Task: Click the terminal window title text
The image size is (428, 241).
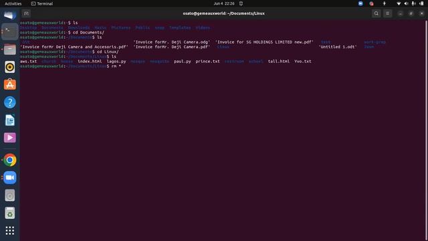Action: [x=223, y=13]
